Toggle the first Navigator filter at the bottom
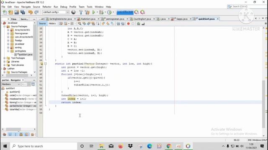The height and width of the screenshot is (150, 268). point(5,135)
